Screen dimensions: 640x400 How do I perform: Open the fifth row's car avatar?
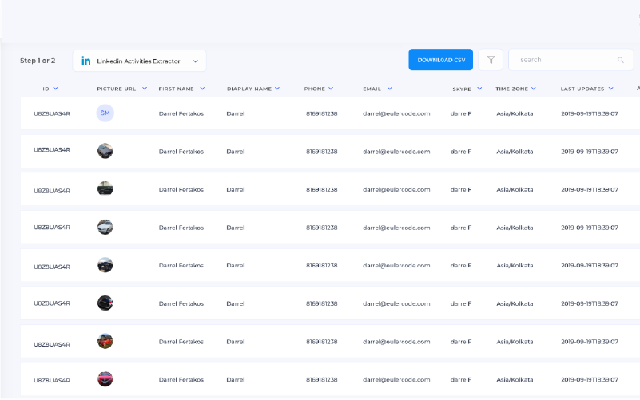click(105, 265)
